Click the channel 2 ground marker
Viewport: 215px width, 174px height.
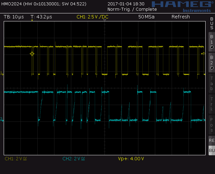pos(2,119)
